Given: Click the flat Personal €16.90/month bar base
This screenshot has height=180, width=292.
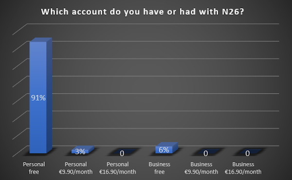Looking at the screenshot, I should tap(125, 151).
